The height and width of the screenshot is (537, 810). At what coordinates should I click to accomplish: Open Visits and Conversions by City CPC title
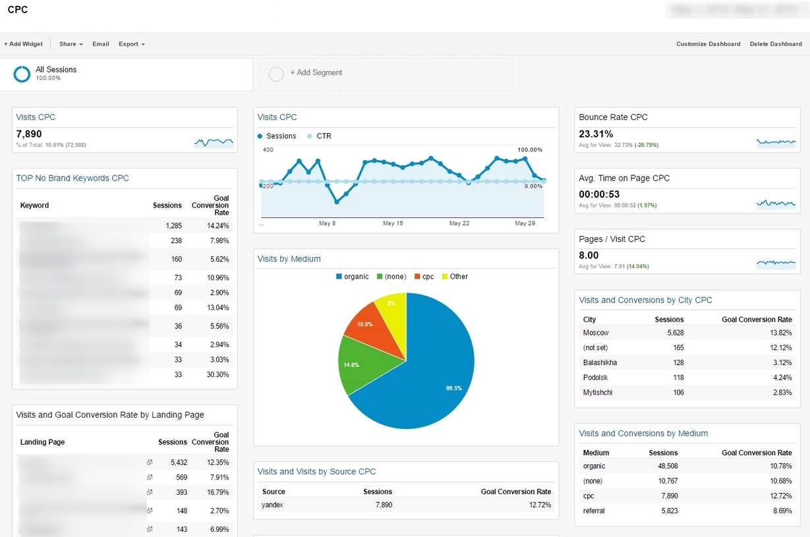[645, 300]
